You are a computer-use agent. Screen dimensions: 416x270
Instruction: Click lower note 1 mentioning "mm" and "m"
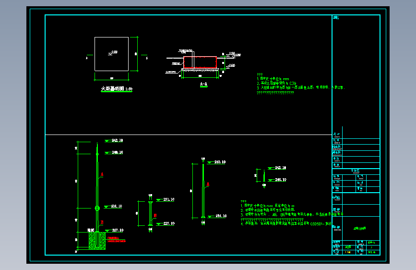pyautogui.click(x=267, y=206)
